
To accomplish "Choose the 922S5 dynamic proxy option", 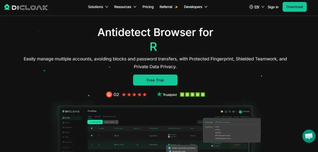I will tap(223, 138).
